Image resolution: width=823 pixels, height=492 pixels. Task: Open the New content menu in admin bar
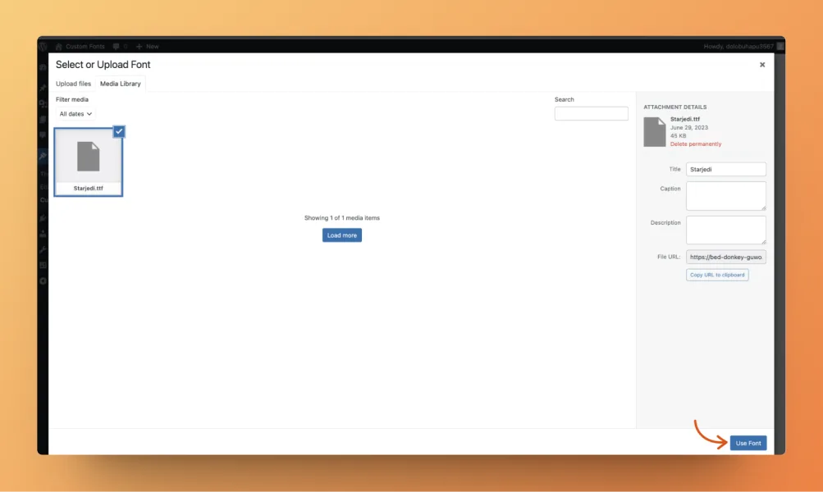pyautogui.click(x=148, y=46)
